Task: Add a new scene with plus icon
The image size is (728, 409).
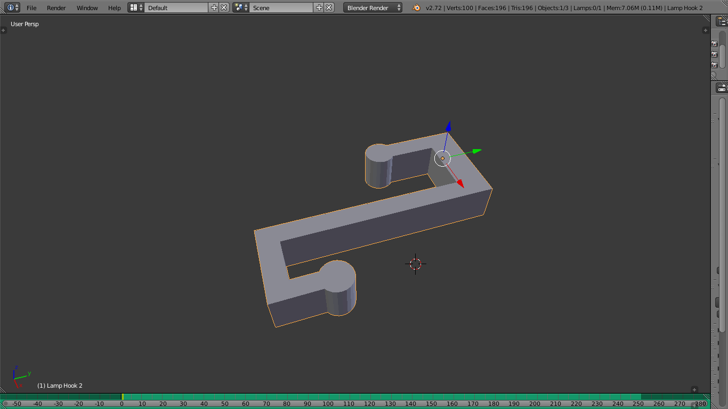Action: click(319, 7)
